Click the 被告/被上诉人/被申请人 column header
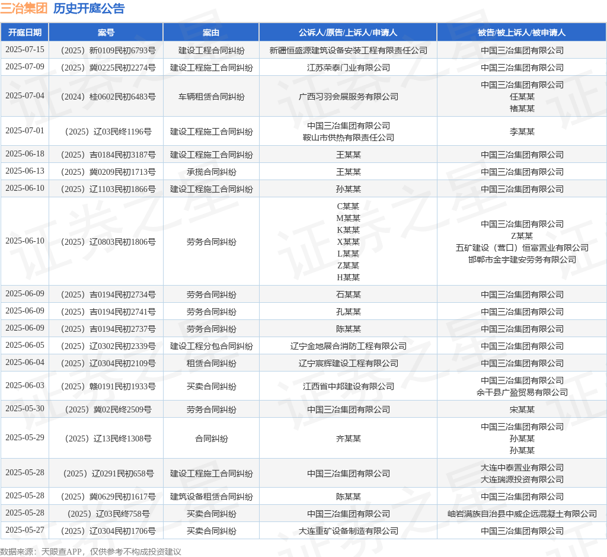 pyautogui.click(x=522, y=33)
